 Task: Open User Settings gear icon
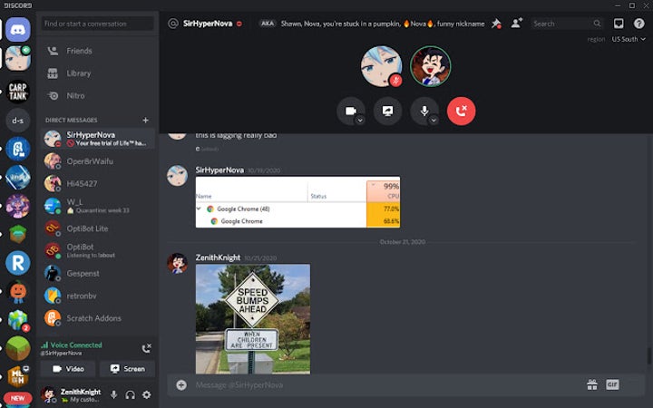click(x=146, y=394)
